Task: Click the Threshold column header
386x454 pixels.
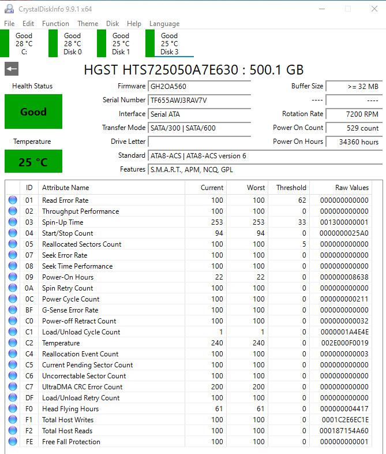Action: click(289, 188)
